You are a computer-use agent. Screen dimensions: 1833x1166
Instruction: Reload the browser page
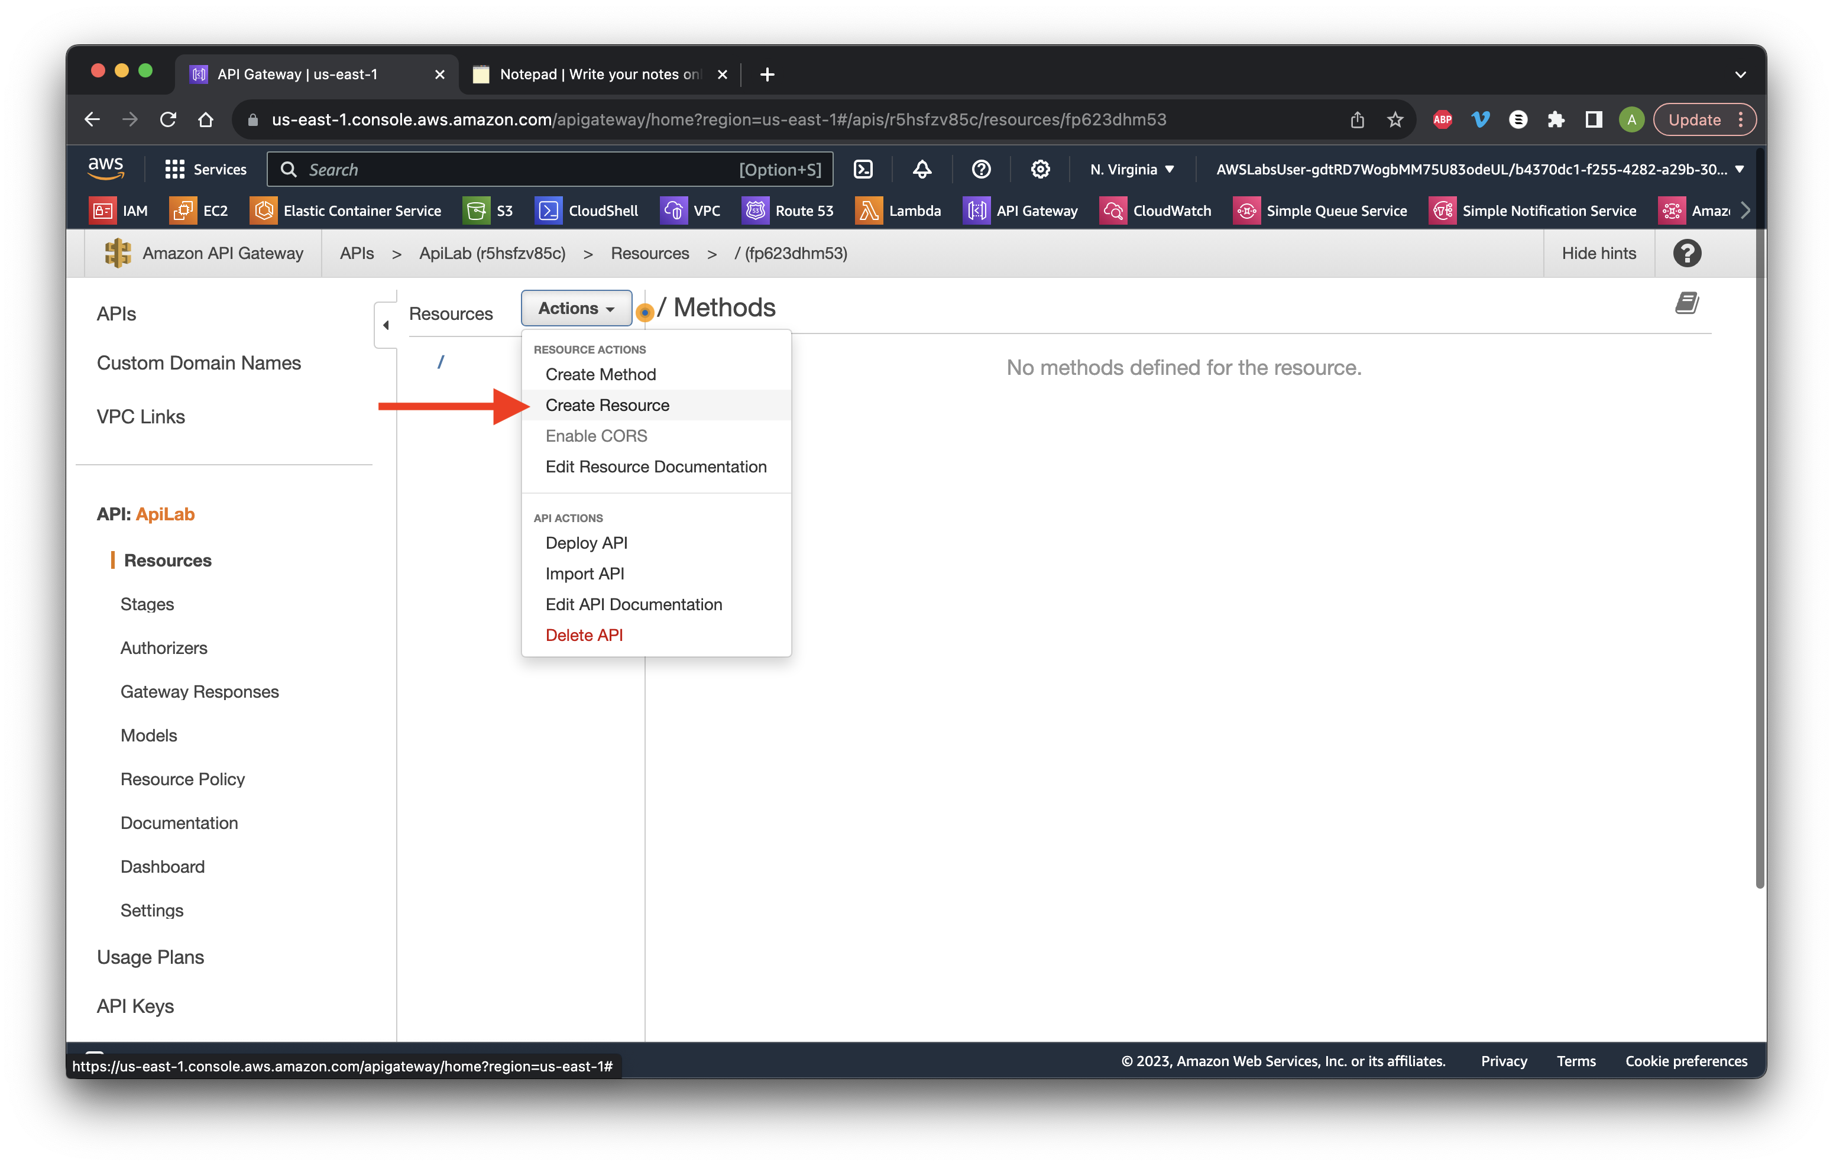pyautogui.click(x=169, y=119)
